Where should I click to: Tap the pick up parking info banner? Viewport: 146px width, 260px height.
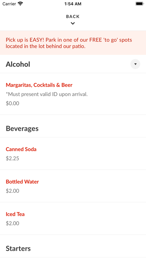(x=73, y=43)
